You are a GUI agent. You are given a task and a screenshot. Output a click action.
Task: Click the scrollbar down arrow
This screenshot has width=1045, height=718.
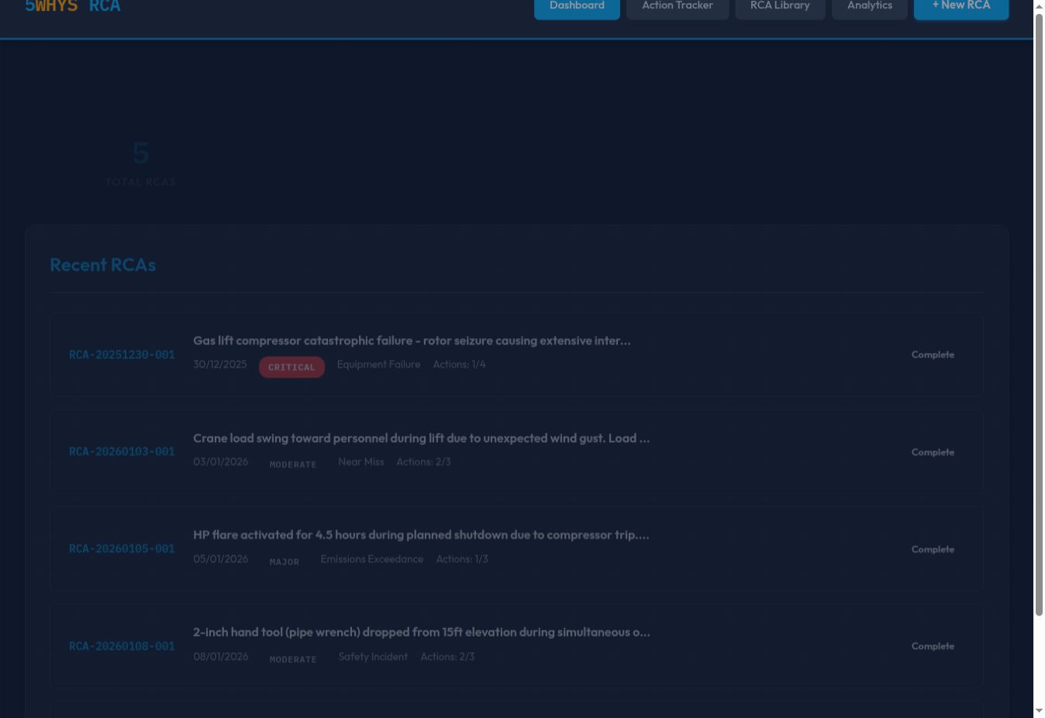pyautogui.click(x=1040, y=711)
